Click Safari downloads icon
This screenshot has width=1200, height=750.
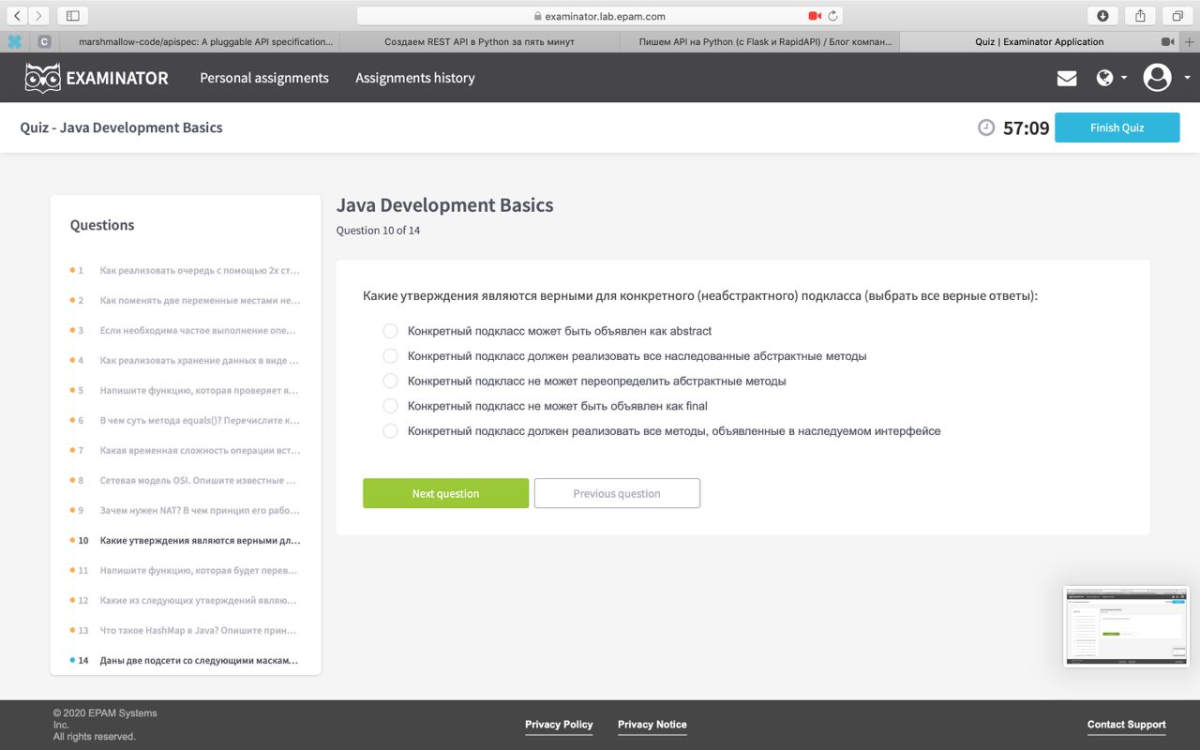1102,16
